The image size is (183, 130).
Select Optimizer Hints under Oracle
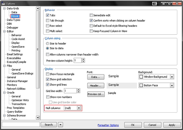[20, 100]
